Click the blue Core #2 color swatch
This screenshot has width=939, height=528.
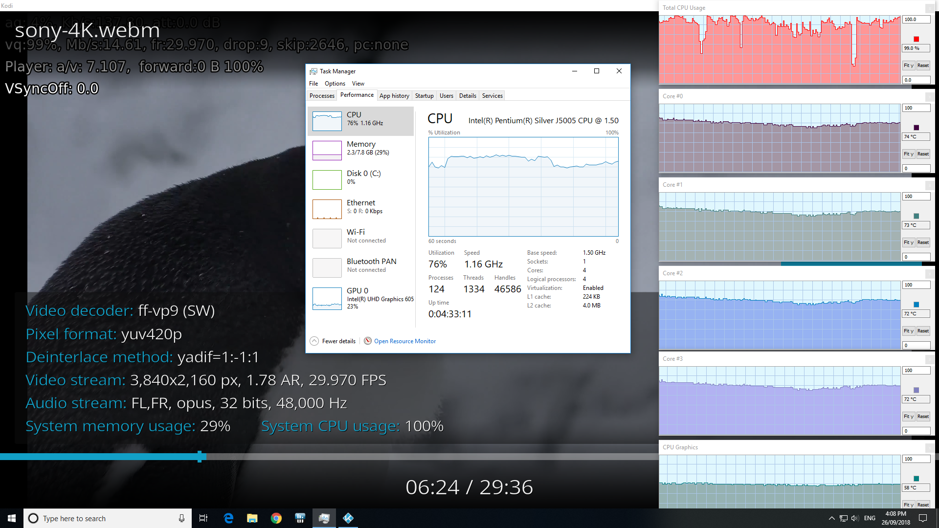[x=917, y=305]
